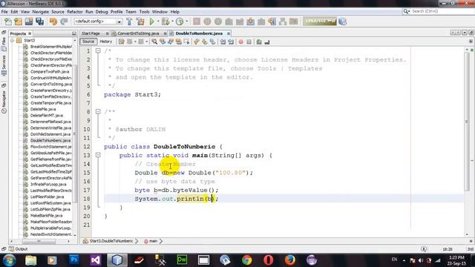Click Find Next Occurrence icon
Image resolution: width=475 pixels, height=267 pixels.
(171, 42)
